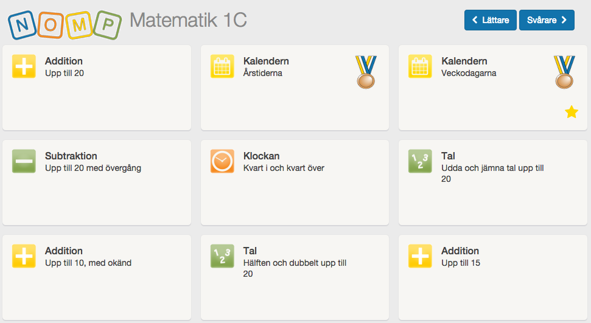
Task: Click the NOMP logo
Action: pyautogui.click(x=65, y=24)
